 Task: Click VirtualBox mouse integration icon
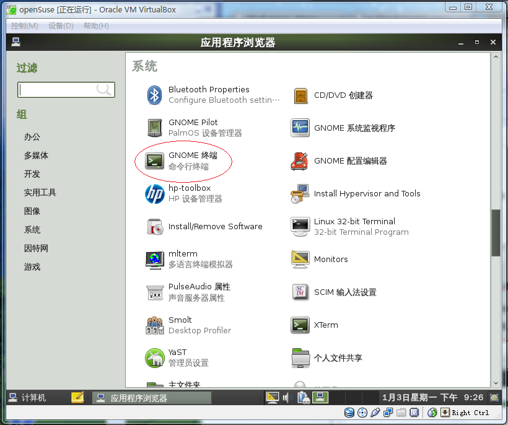432,413
